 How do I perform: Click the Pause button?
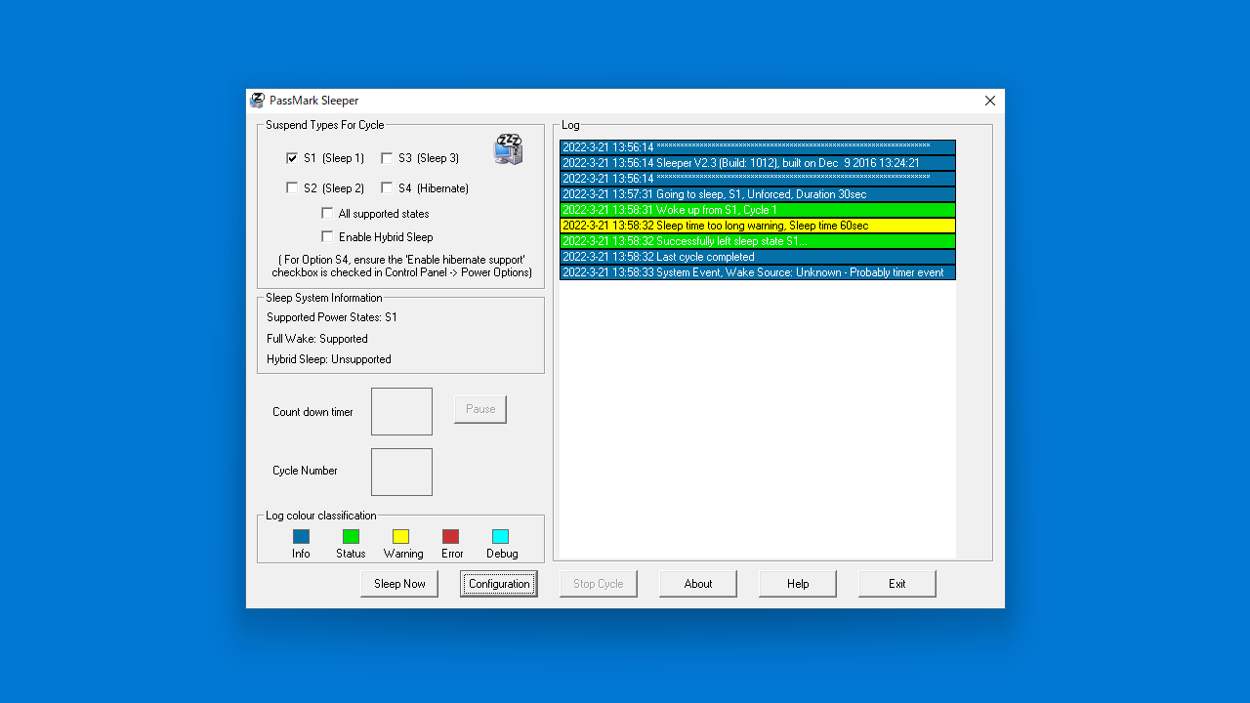[x=480, y=409]
